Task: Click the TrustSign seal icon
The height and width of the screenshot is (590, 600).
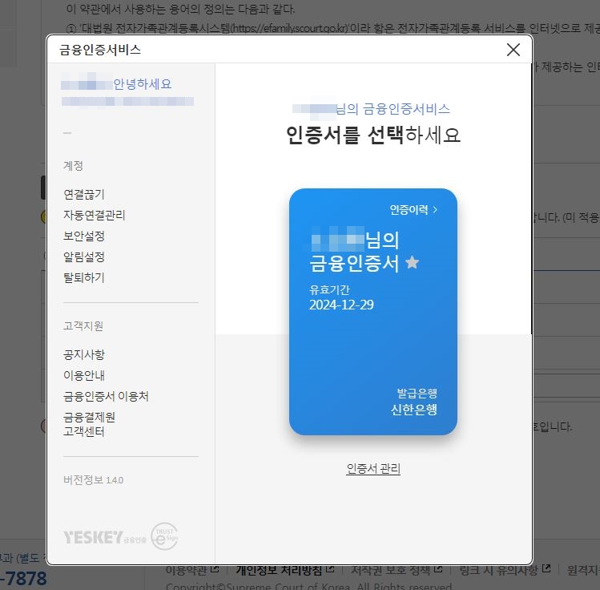Action: click(164, 536)
